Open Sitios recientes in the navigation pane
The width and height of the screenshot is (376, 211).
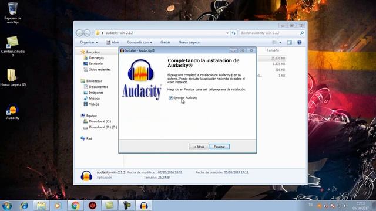[x=100, y=69]
